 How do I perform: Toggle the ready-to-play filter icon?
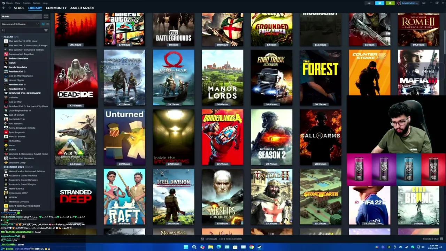click(48, 24)
